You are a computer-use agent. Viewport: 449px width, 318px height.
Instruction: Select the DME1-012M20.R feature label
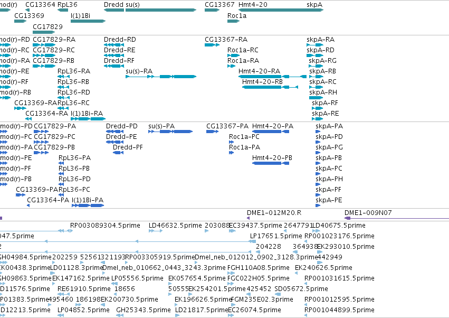tap(274, 213)
